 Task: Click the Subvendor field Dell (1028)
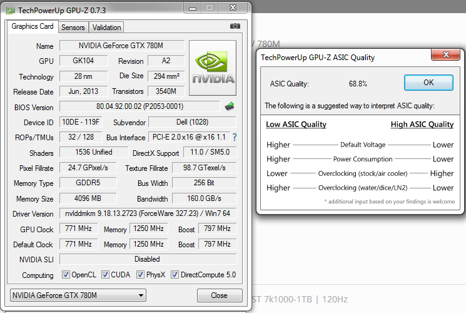[192, 122]
